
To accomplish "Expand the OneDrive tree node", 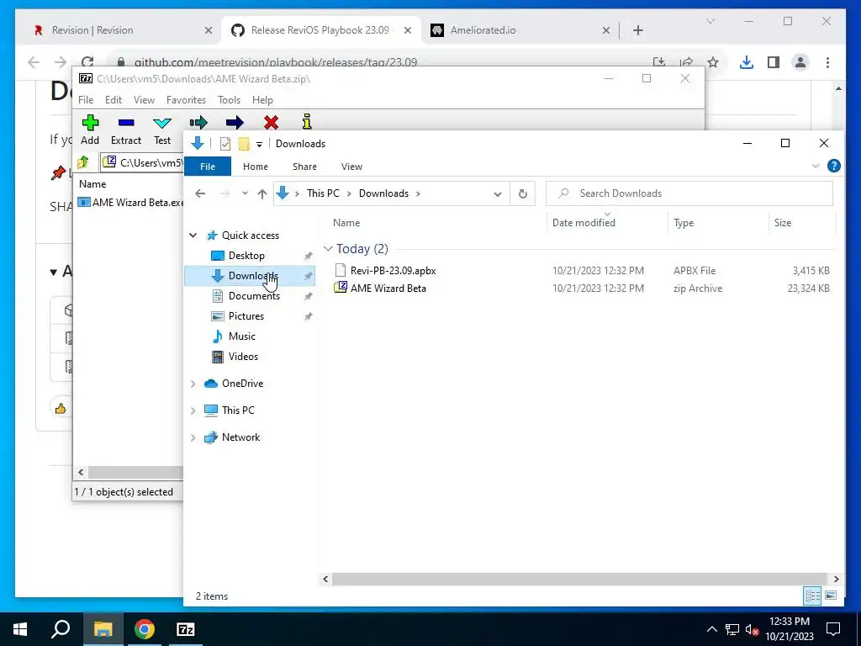I will (x=193, y=384).
